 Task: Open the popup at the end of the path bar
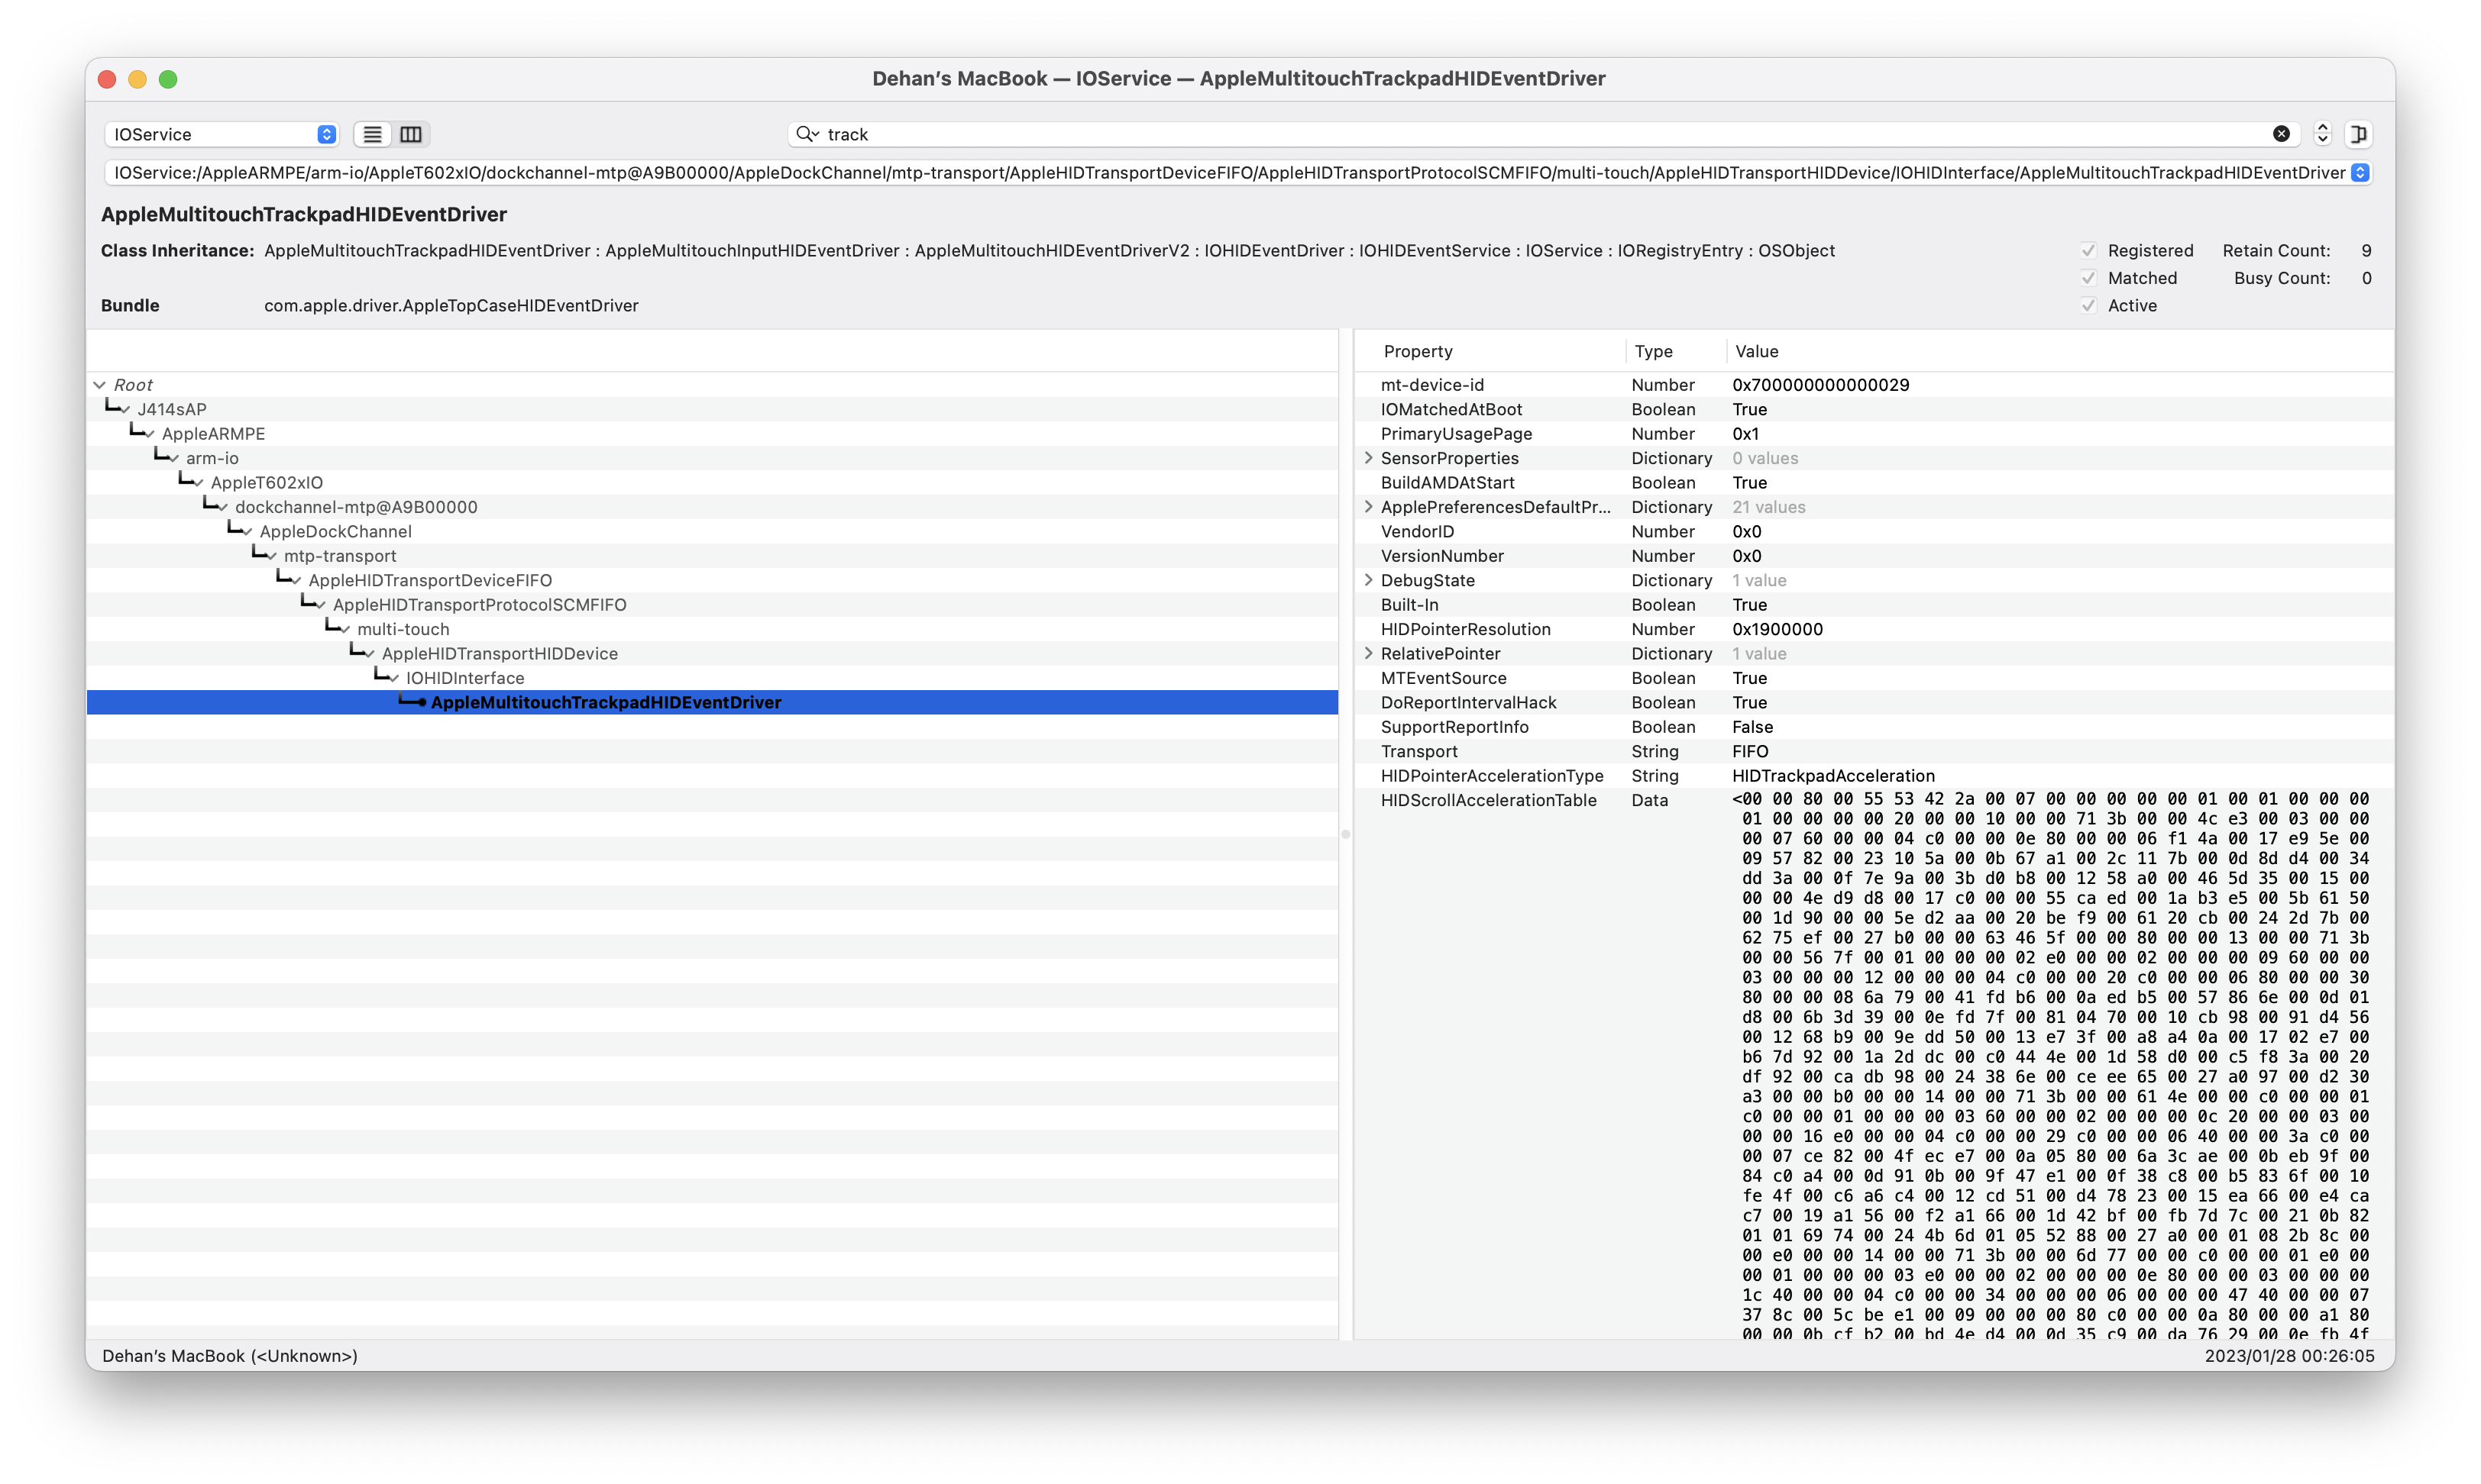point(2362,172)
